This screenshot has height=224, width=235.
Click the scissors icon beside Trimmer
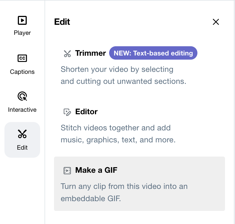67,53
